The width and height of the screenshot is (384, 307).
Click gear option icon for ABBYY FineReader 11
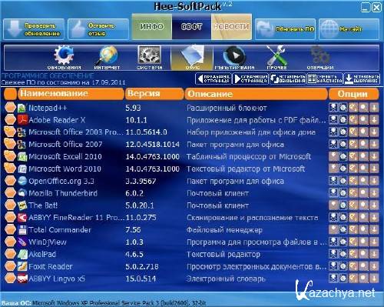coord(343,218)
